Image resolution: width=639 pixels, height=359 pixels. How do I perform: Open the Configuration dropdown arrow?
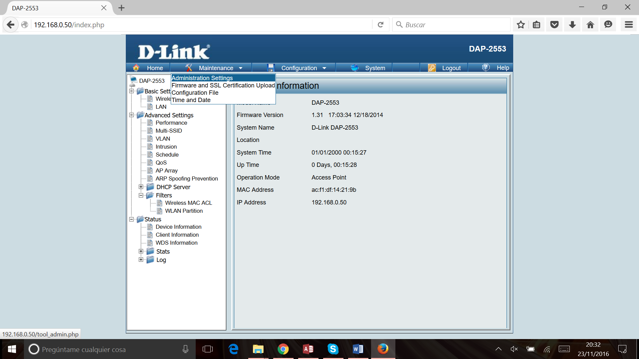pyautogui.click(x=324, y=68)
